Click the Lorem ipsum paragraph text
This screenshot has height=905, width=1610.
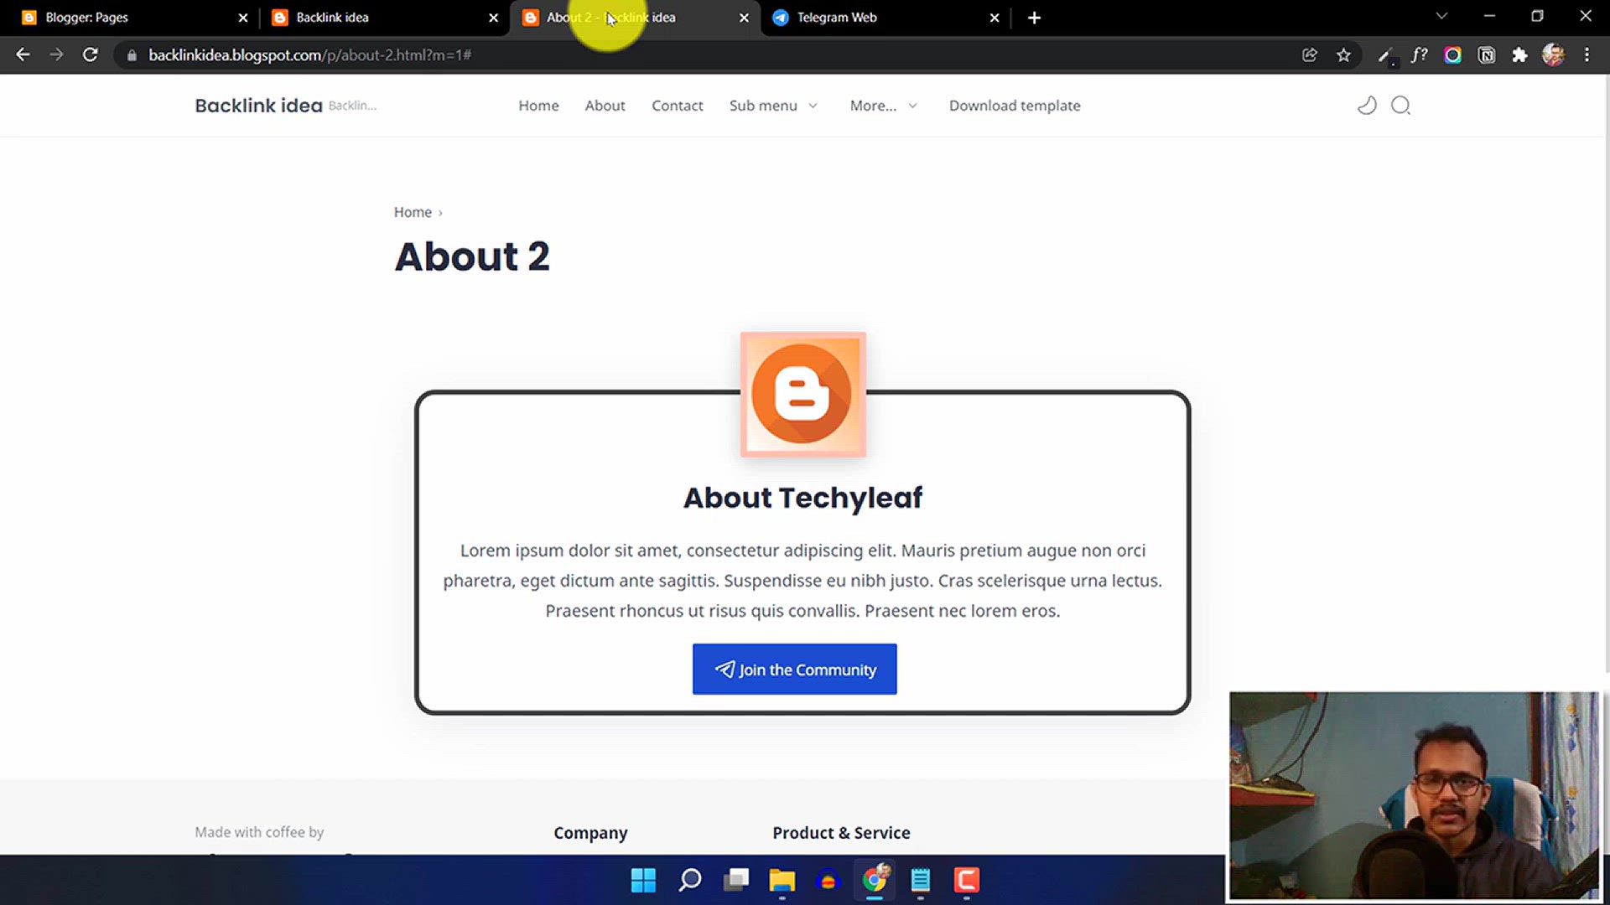pos(802,581)
